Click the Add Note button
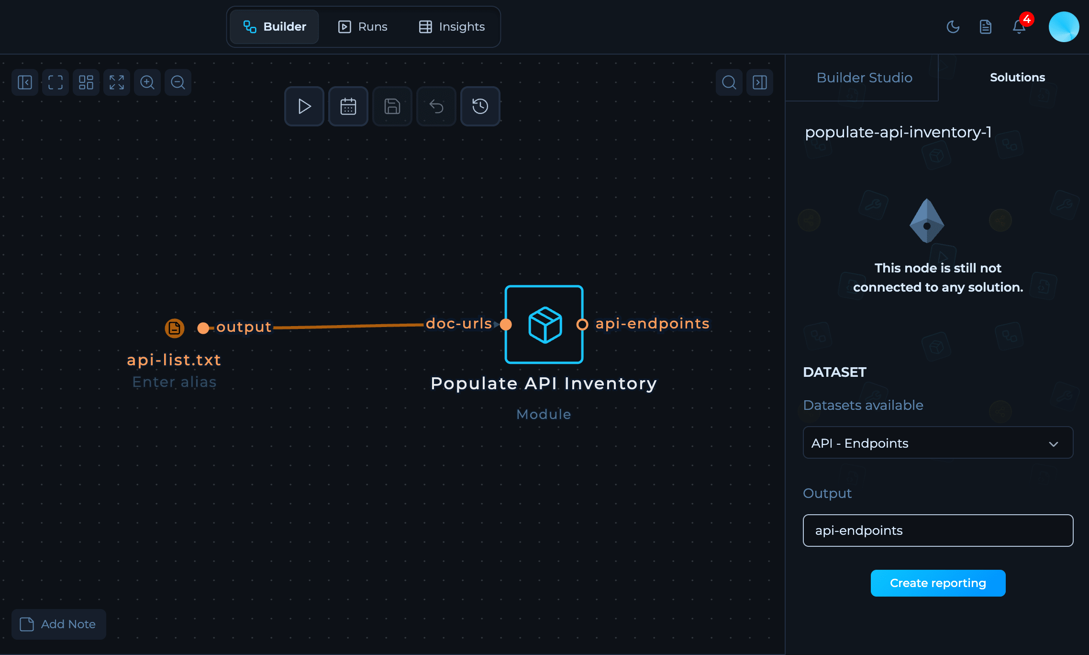Screen dimensions: 1089x655 [x=58, y=624]
